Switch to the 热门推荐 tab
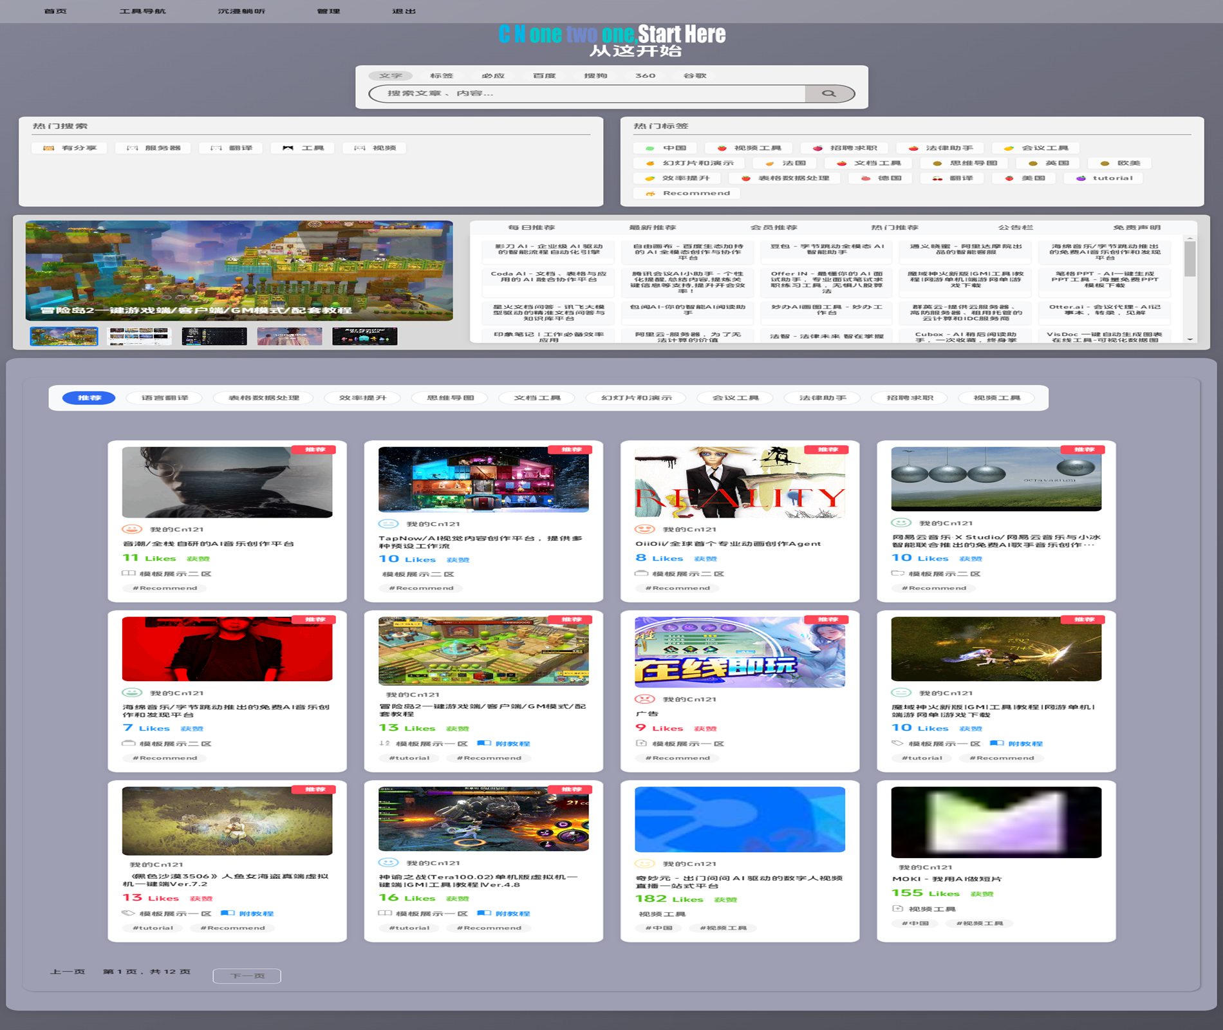The image size is (1223, 1030). pyautogui.click(x=894, y=228)
